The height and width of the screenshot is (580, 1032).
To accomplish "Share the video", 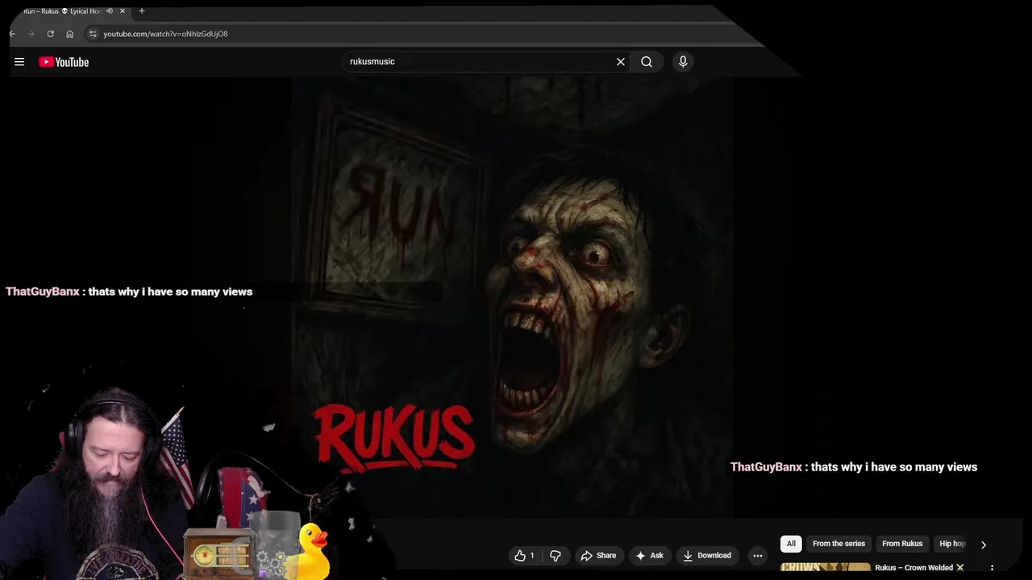I will click(x=598, y=555).
